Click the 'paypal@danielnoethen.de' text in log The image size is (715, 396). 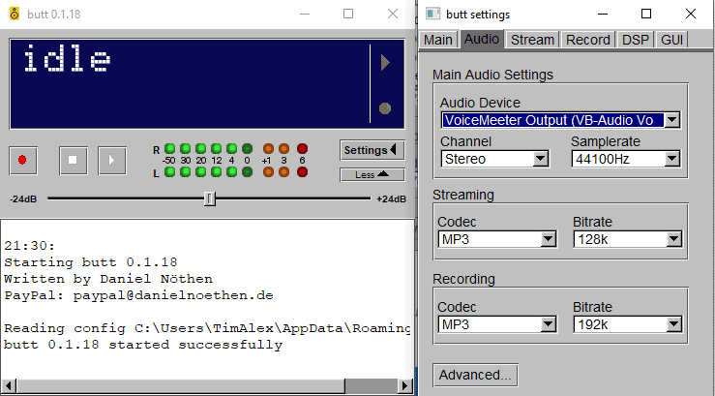coord(173,295)
